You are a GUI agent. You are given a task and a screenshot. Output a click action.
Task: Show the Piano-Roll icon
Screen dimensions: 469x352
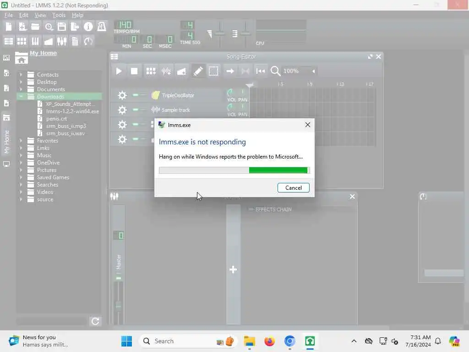coord(35,41)
